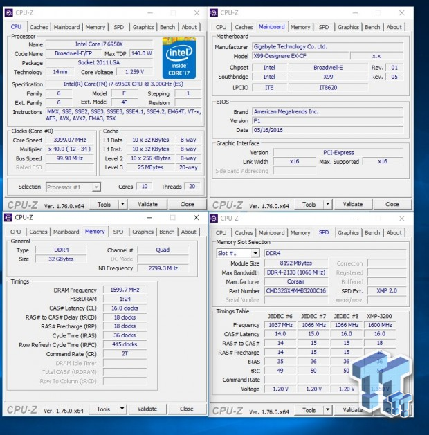The height and width of the screenshot is (435, 429).
Task: Click BIOS date 05/16/2016
Action: [327, 130]
